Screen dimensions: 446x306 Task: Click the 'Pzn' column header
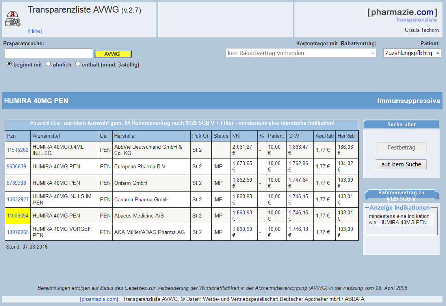click(x=18, y=136)
